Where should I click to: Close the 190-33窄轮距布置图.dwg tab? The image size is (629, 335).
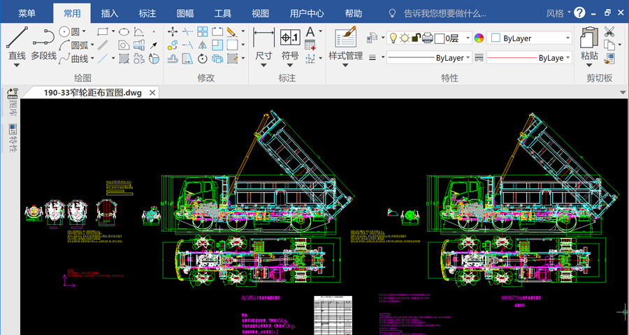click(x=152, y=93)
